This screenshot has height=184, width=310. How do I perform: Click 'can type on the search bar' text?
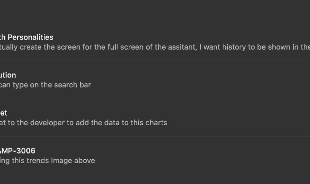click(x=45, y=85)
